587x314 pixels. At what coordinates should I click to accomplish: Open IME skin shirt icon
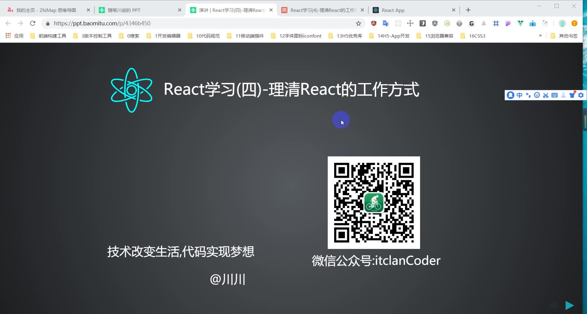click(x=572, y=95)
